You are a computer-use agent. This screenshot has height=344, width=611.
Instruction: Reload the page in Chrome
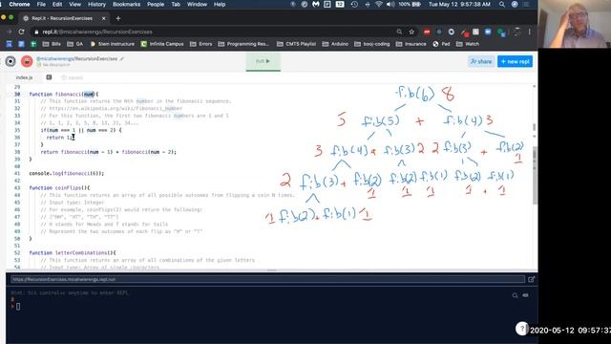21,32
